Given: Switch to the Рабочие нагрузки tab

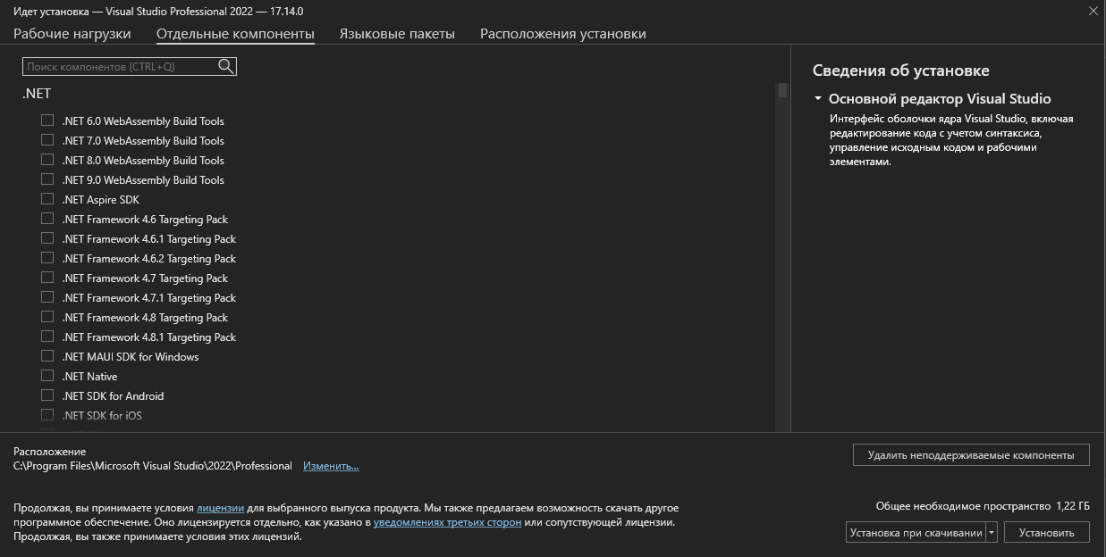Looking at the screenshot, I should point(72,34).
